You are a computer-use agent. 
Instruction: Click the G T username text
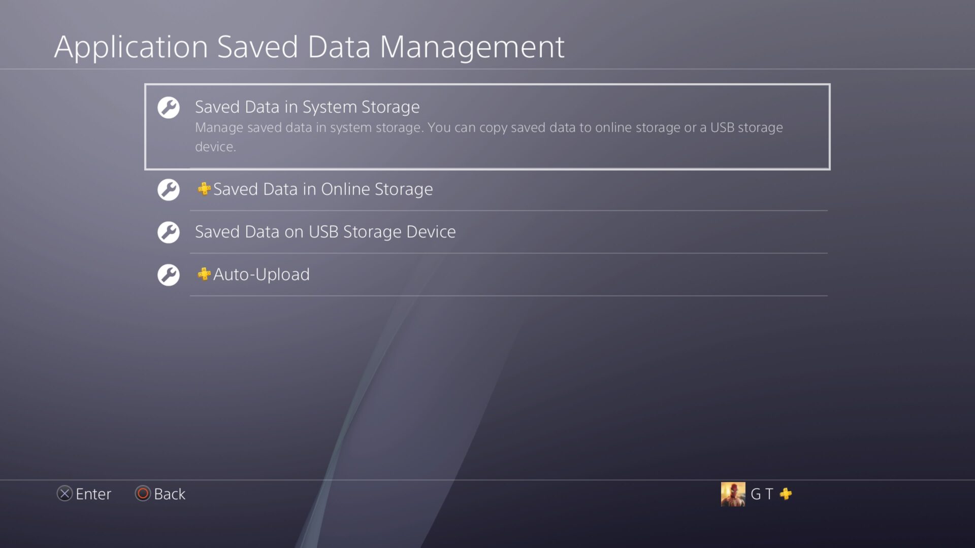[x=761, y=494]
